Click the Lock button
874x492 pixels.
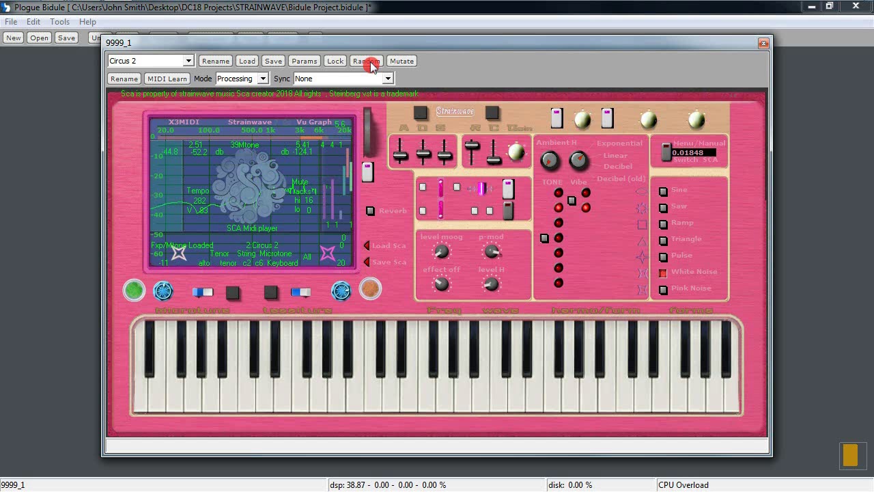tap(335, 61)
